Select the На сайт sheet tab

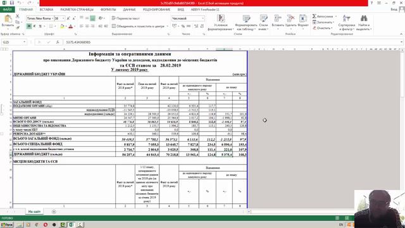[x=34, y=212]
